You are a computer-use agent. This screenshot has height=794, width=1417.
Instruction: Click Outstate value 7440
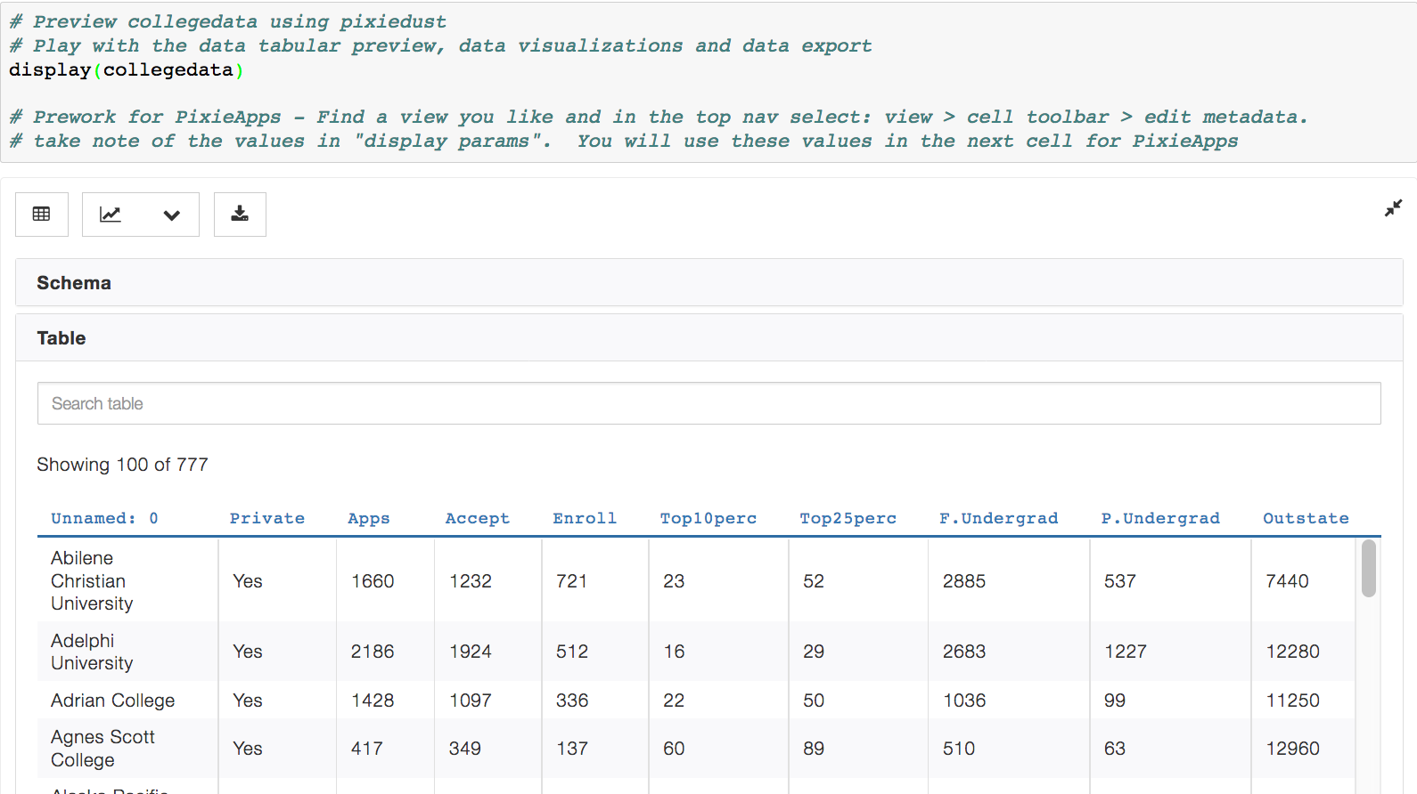point(1288,581)
